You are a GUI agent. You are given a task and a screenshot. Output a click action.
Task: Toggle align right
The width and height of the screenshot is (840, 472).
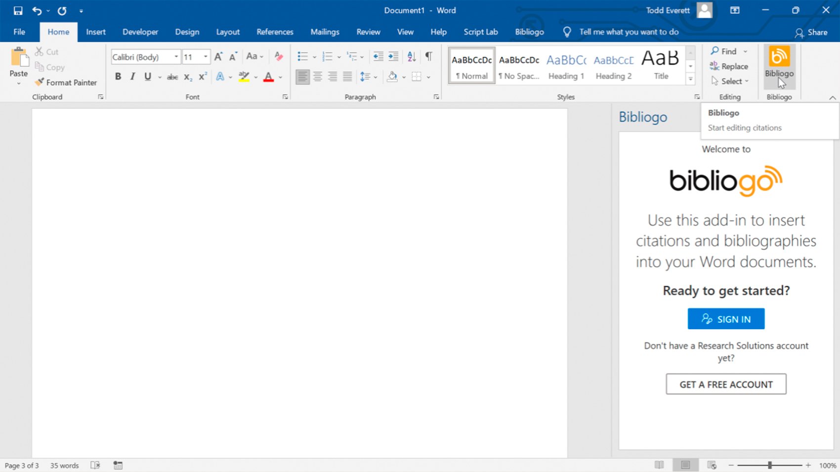click(x=333, y=77)
